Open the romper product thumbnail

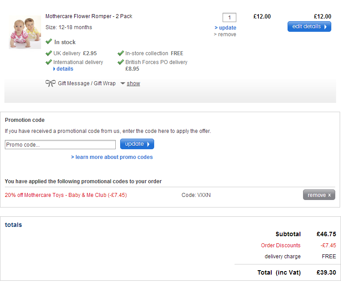(x=25, y=32)
